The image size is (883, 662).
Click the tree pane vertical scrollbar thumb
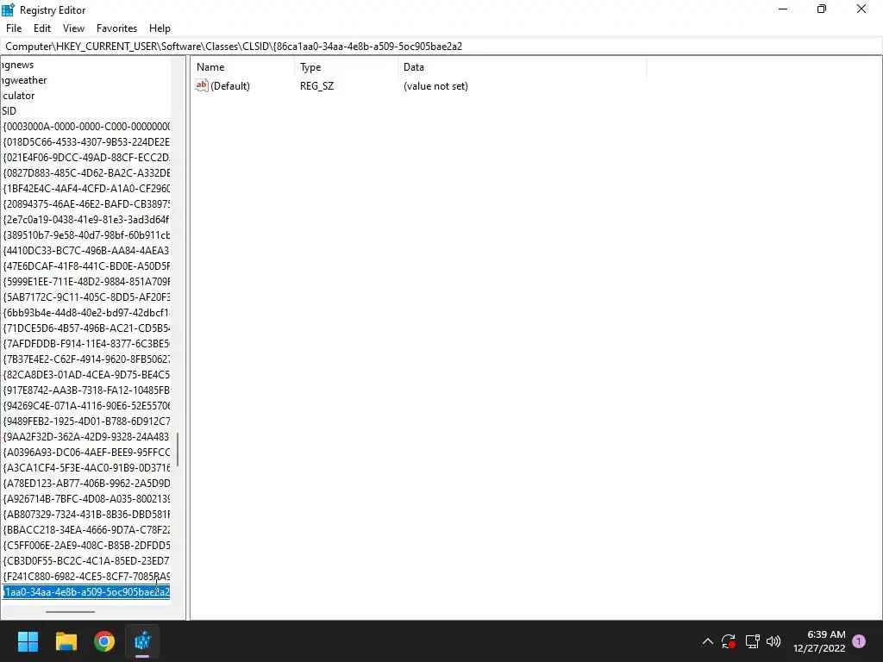coord(178,450)
